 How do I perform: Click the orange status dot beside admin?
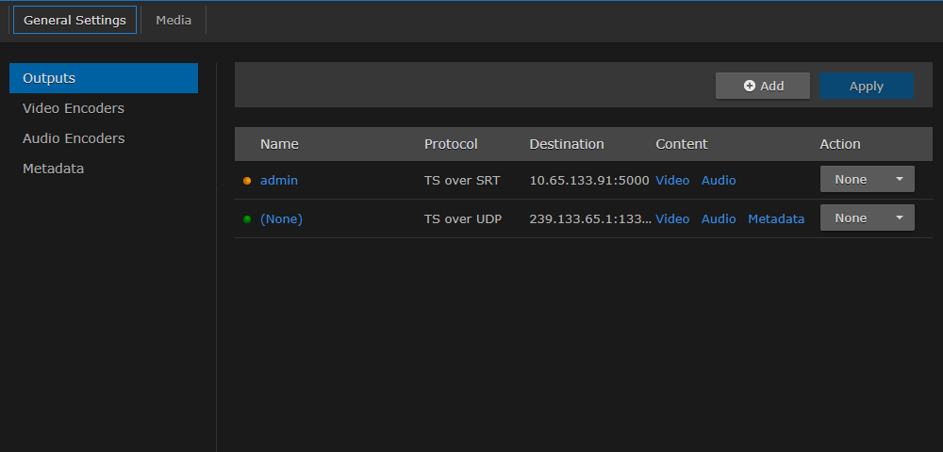[247, 181]
